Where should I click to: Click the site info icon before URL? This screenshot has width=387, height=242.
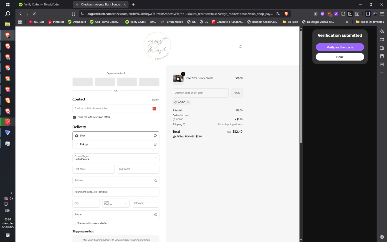click(82, 14)
